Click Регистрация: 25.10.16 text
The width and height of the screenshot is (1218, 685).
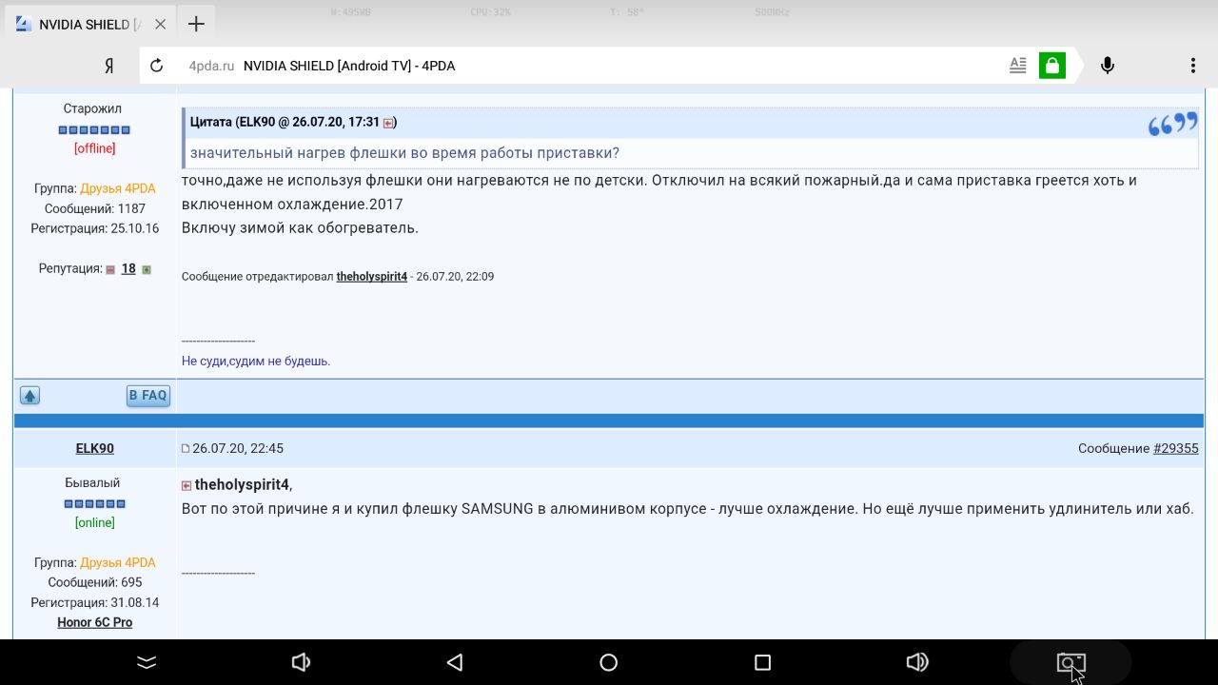click(x=95, y=228)
